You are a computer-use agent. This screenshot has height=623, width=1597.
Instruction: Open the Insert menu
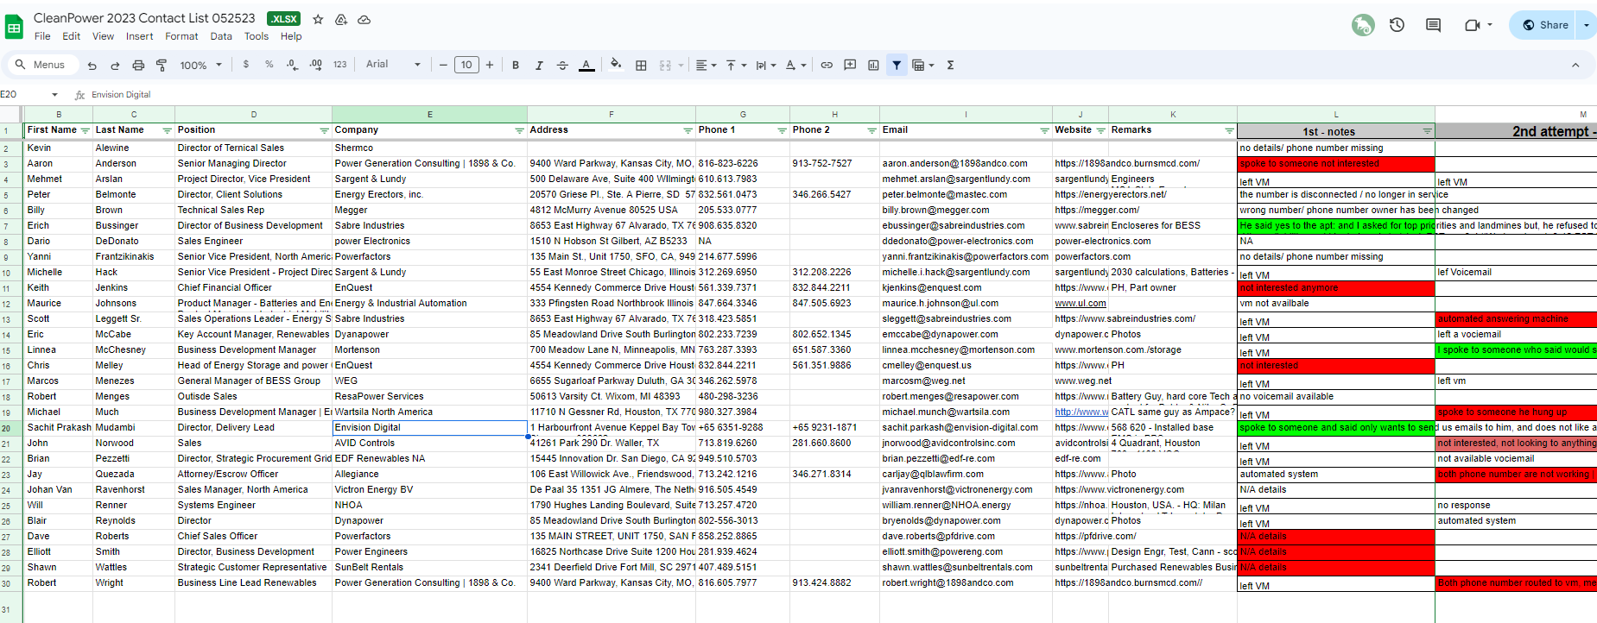[140, 36]
